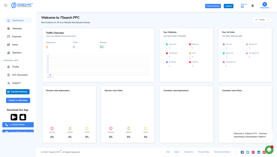Open the Facebook footer icon

[x=242, y=152]
